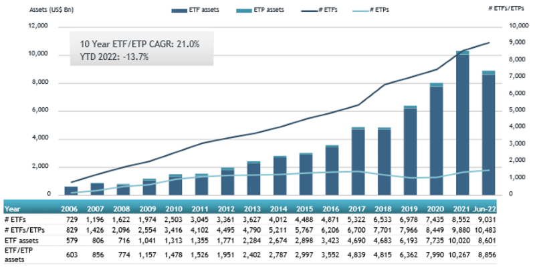Select the ETF/ETP assets row label
Image resolution: width=535 pixels, height=270 pixels.
click(20, 255)
